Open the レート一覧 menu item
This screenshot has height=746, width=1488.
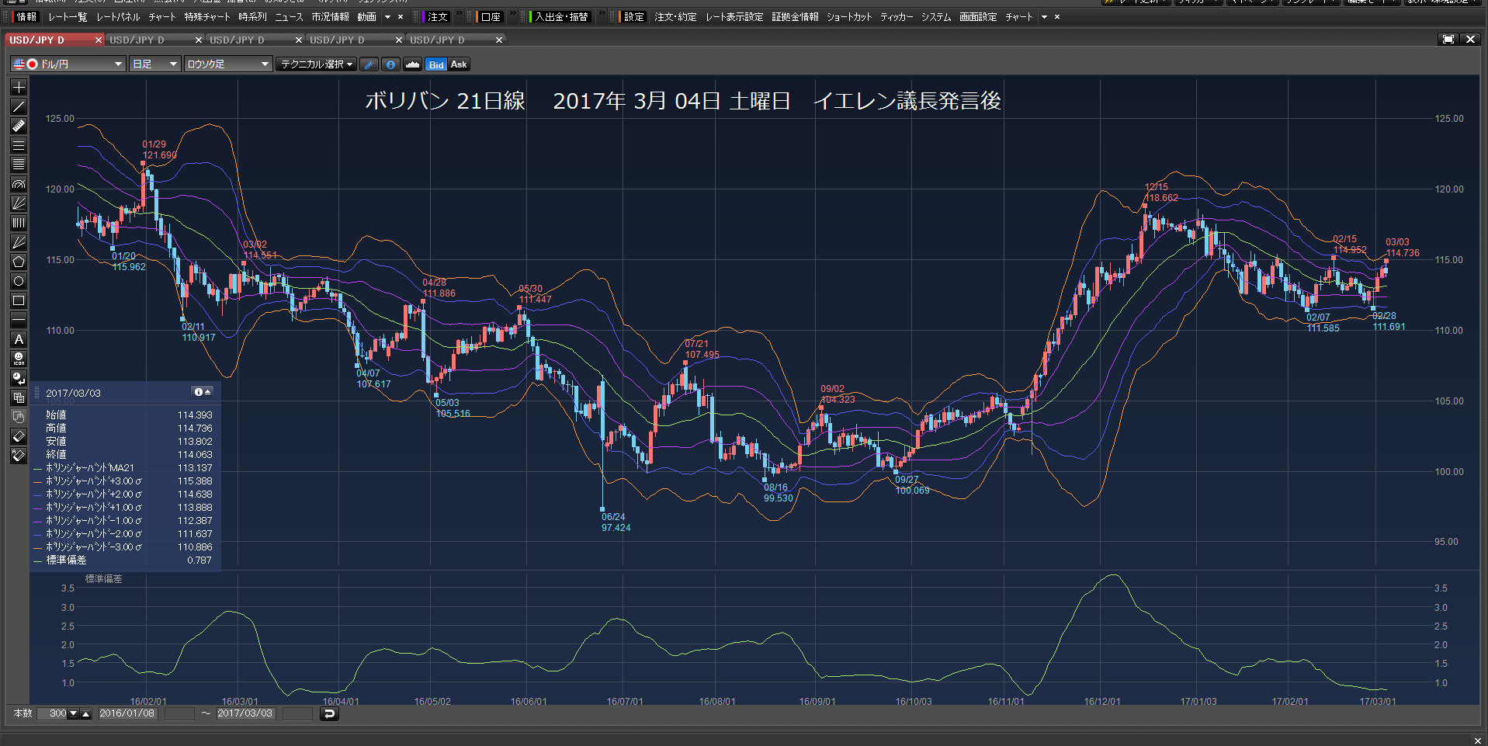point(68,17)
